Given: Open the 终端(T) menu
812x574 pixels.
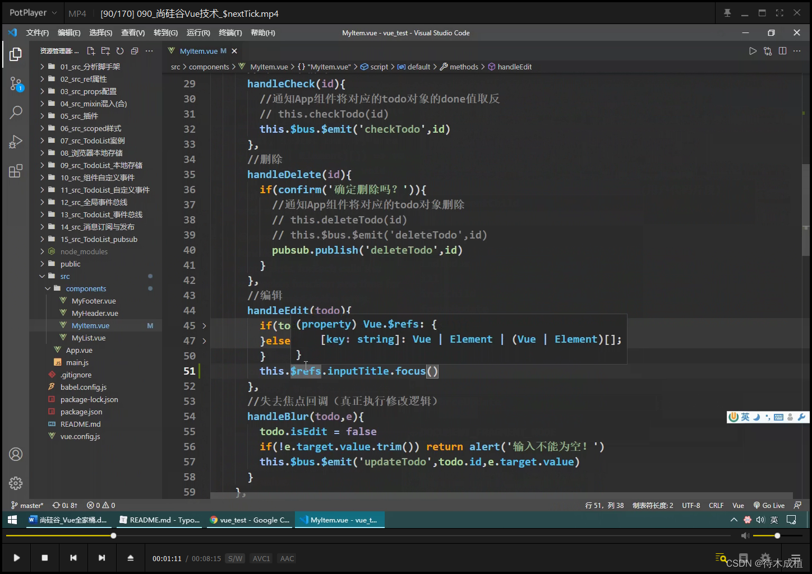Looking at the screenshot, I should pyautogui.click(x=230, y=33).
